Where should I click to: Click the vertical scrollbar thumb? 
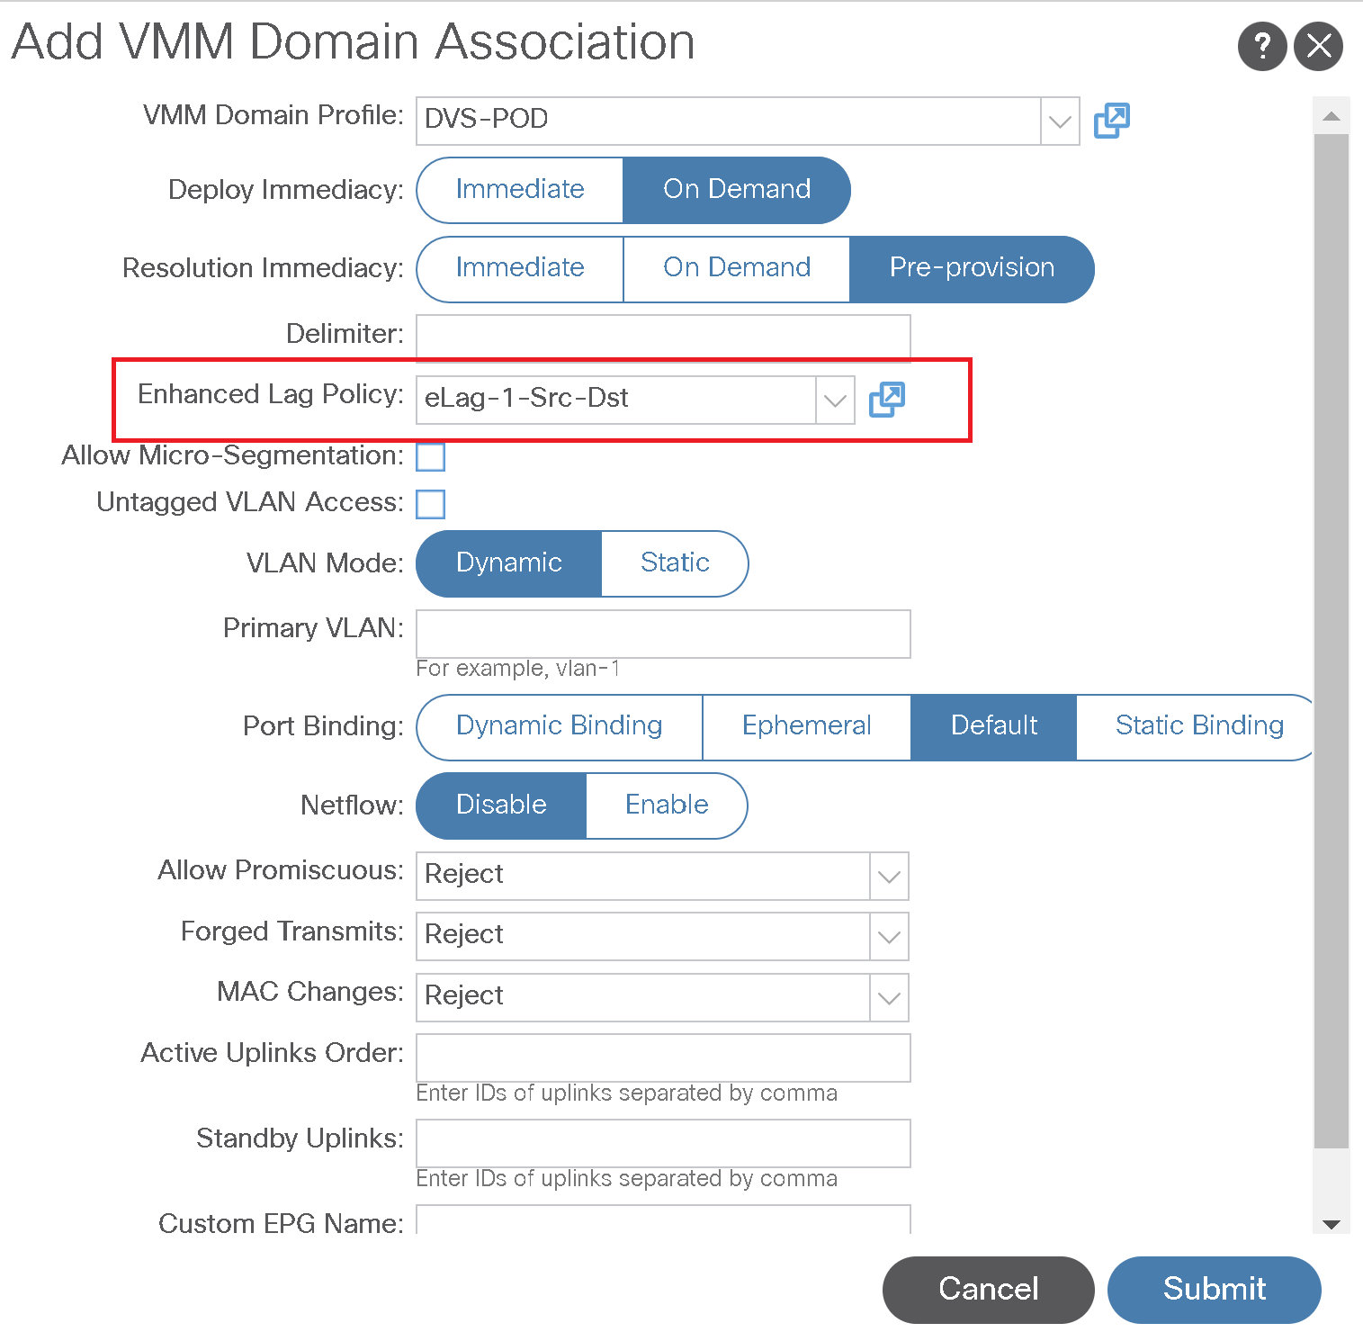1332,642
